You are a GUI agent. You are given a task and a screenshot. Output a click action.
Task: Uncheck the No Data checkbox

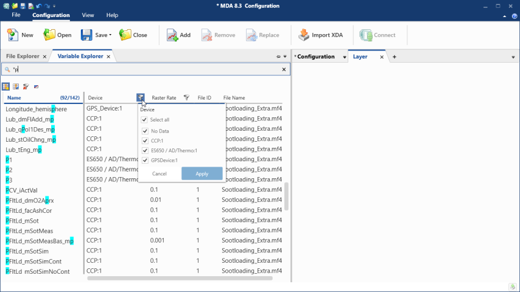pos(145,131)
